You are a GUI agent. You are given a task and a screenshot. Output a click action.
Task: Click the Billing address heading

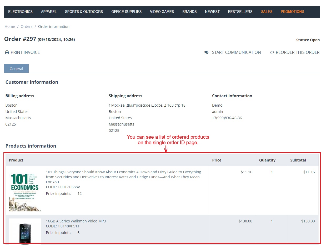pyautogui.click(x=20, y=96)
